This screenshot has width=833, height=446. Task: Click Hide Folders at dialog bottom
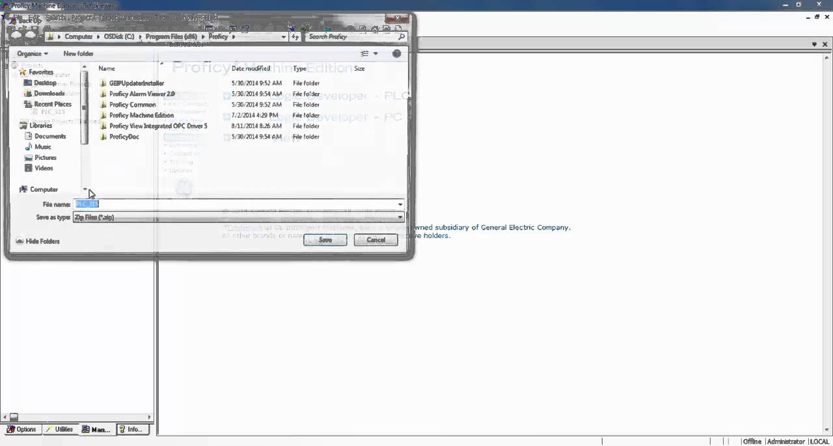[38, 241]
